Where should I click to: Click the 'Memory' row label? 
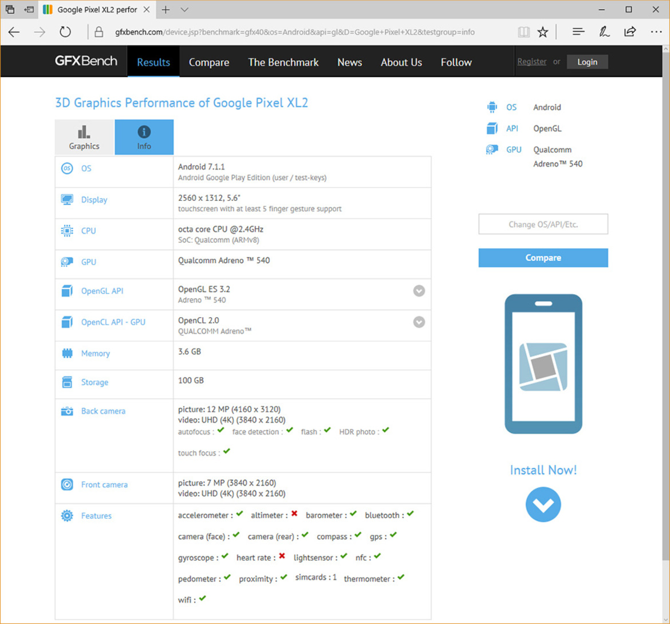point(95,353)
